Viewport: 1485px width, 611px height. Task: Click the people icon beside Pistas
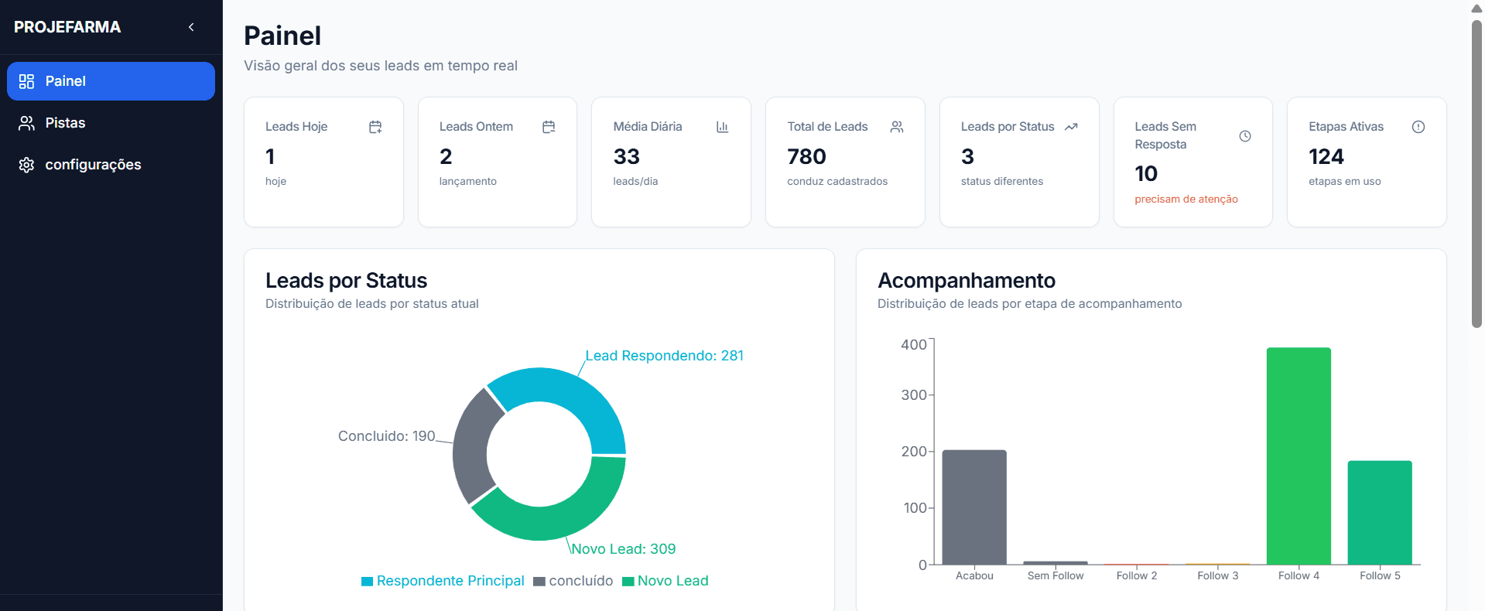26,123
